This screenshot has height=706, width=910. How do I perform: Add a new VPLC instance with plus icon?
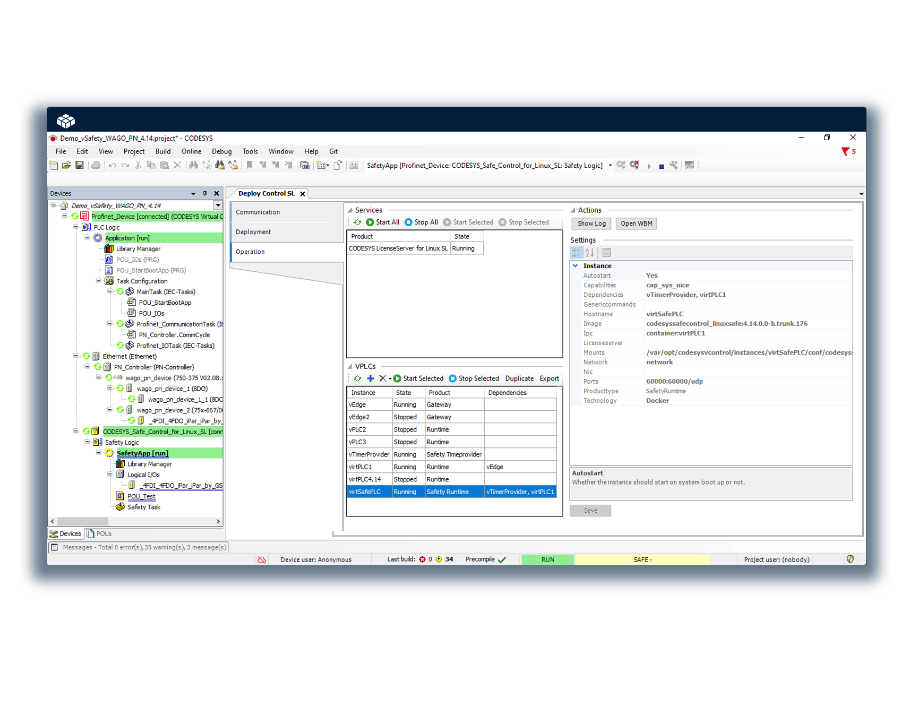[371, 378]
